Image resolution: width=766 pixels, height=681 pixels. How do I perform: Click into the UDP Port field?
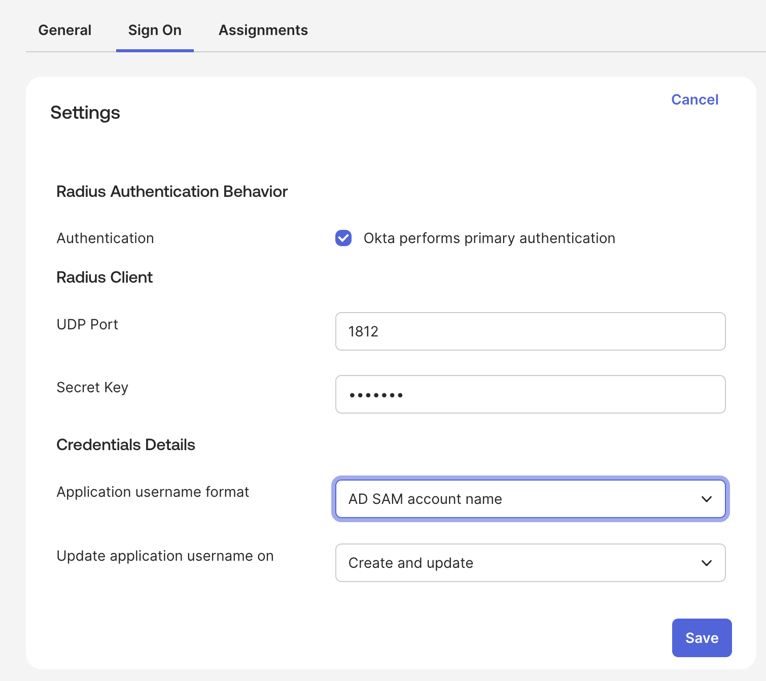point(530,331)
